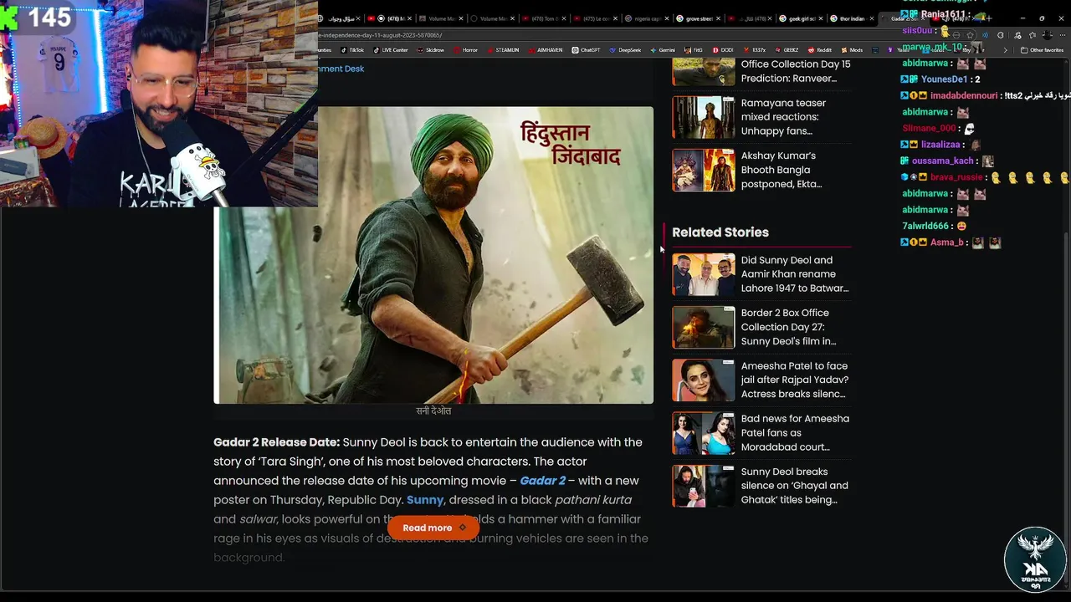The width and height of the screenshot is (1071, 602).
Task: Switch to the Arabic سؤال وجواب tab
Action: coord(341,18)
